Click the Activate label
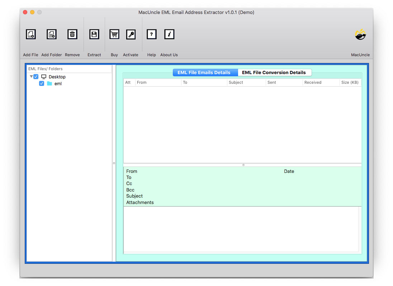 (x=131, y=55)
